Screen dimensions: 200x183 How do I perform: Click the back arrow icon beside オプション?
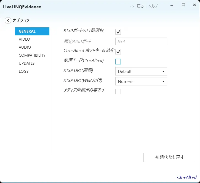coord(8,20)
